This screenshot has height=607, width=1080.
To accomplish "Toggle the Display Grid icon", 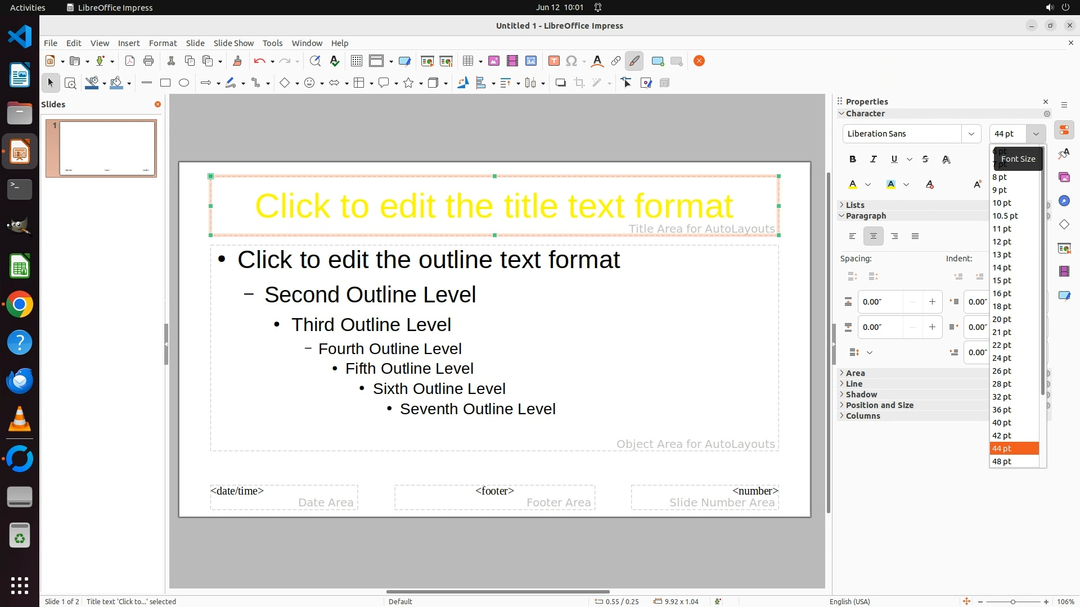I will click(x=356, y=61).
